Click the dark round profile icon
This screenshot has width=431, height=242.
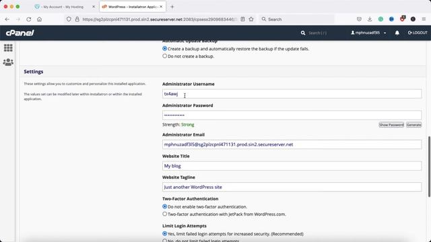click(x=413, y=19)
